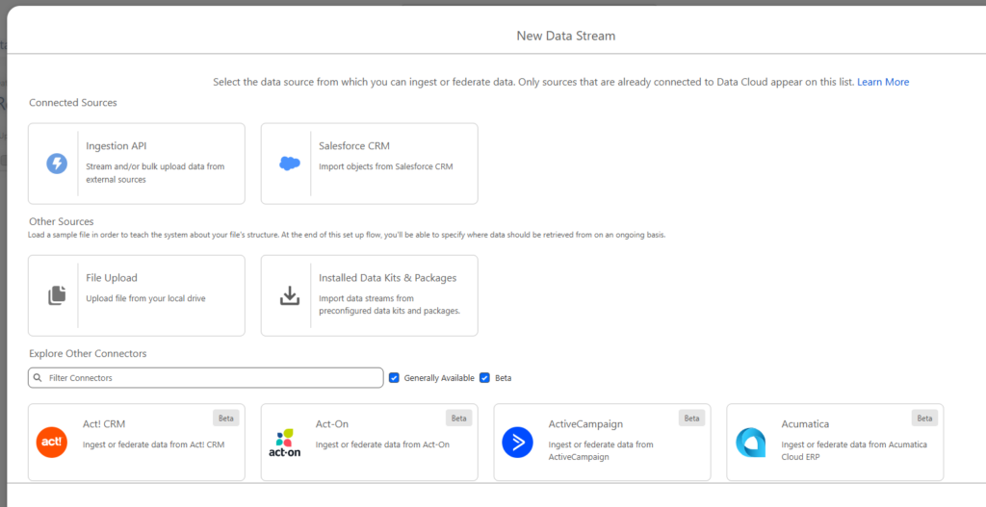
Task: Choose the File Upload source card
Action: 137,295
